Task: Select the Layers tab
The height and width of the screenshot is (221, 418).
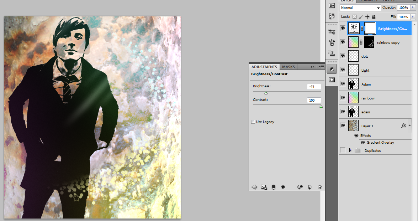Action: (347, 1)
